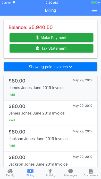Switch to the Messages tab label
The height and width of the screenshot is (179, 101).
pyautogui.click(x=71, y=175)
